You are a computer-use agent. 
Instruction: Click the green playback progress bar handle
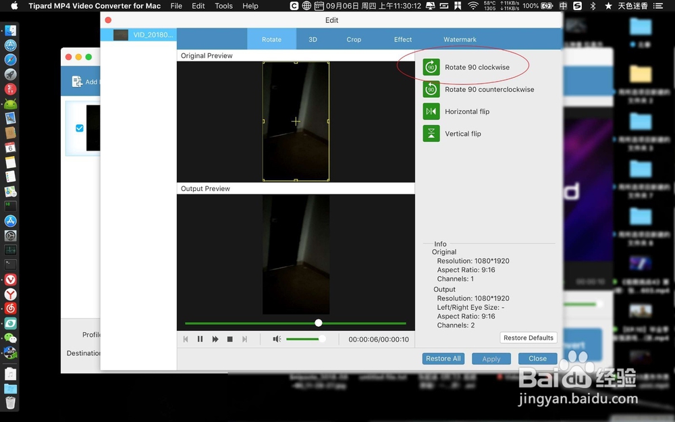tap(318, 323)
